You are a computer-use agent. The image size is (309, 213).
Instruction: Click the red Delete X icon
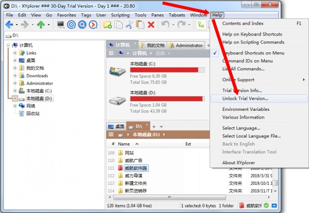pyautogui.click(x=151, y=24)
